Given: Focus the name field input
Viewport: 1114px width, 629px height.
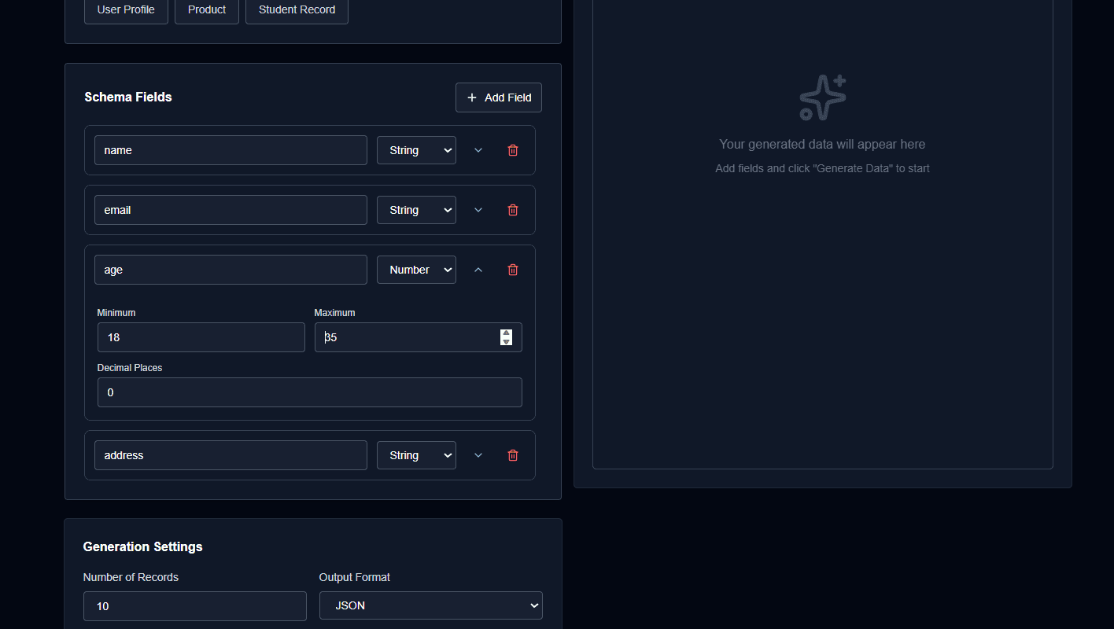Looking at the screenshot, I should [x=231, y=150].
